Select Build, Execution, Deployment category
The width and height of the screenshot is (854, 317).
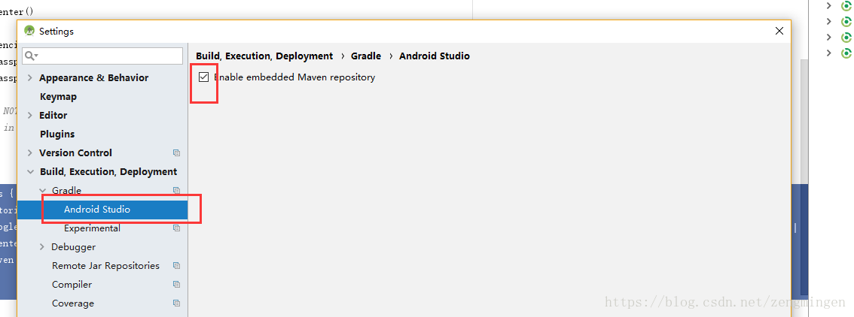(x=108, y=171)
